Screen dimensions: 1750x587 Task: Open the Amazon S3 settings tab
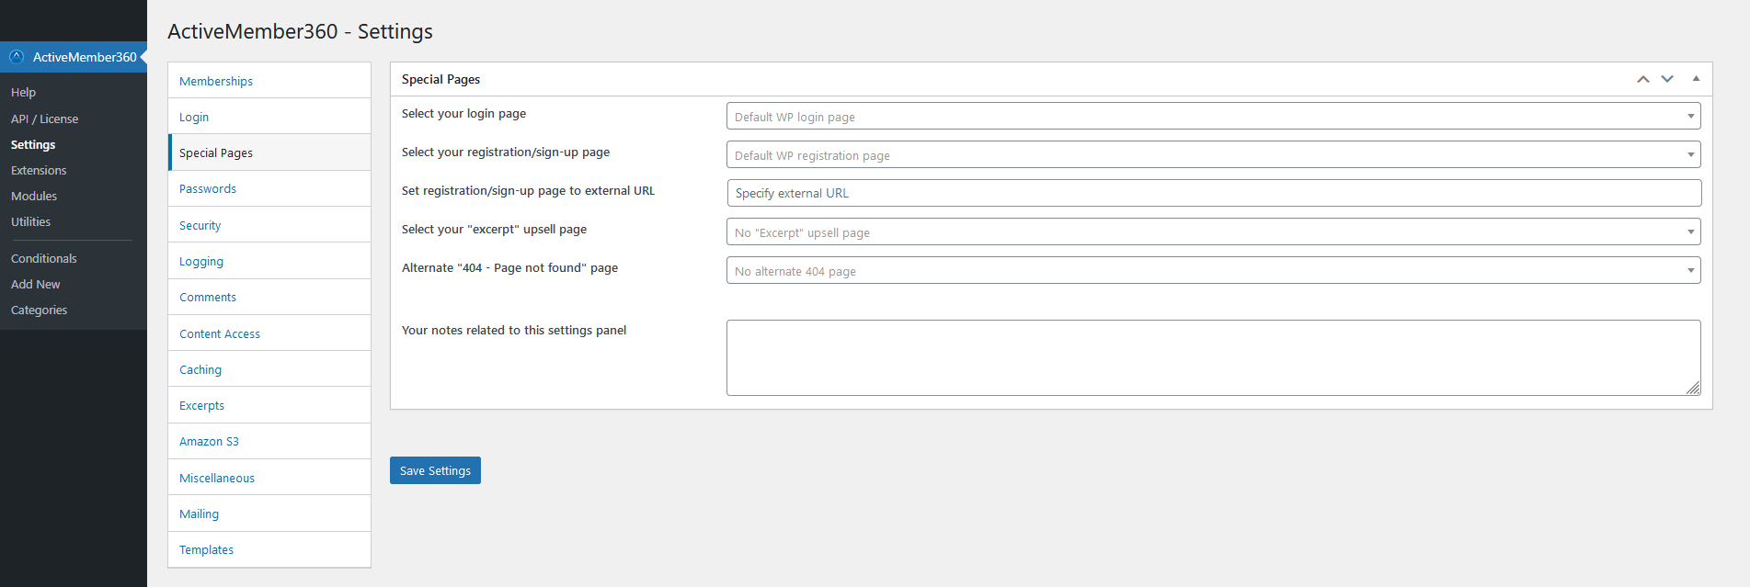coord(209,441)
